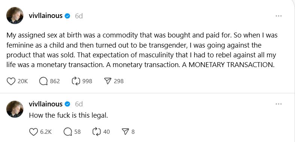Click verified badge next to first post username
The height and width of the screenshot is (142, 295).
click(x=67, y=16)
